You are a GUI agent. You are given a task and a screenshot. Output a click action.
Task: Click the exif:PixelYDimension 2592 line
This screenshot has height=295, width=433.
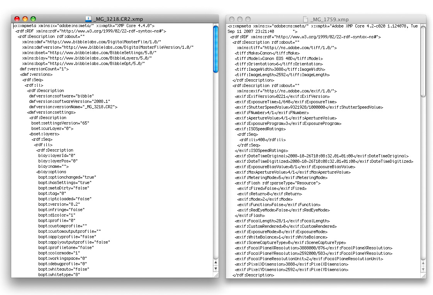(291, 269)
